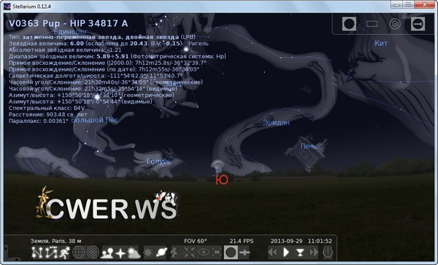This screenshot has height=265, width=438.
Task: Click the date "2013-09-29" in status bar
Action: (x=286, y=241)
